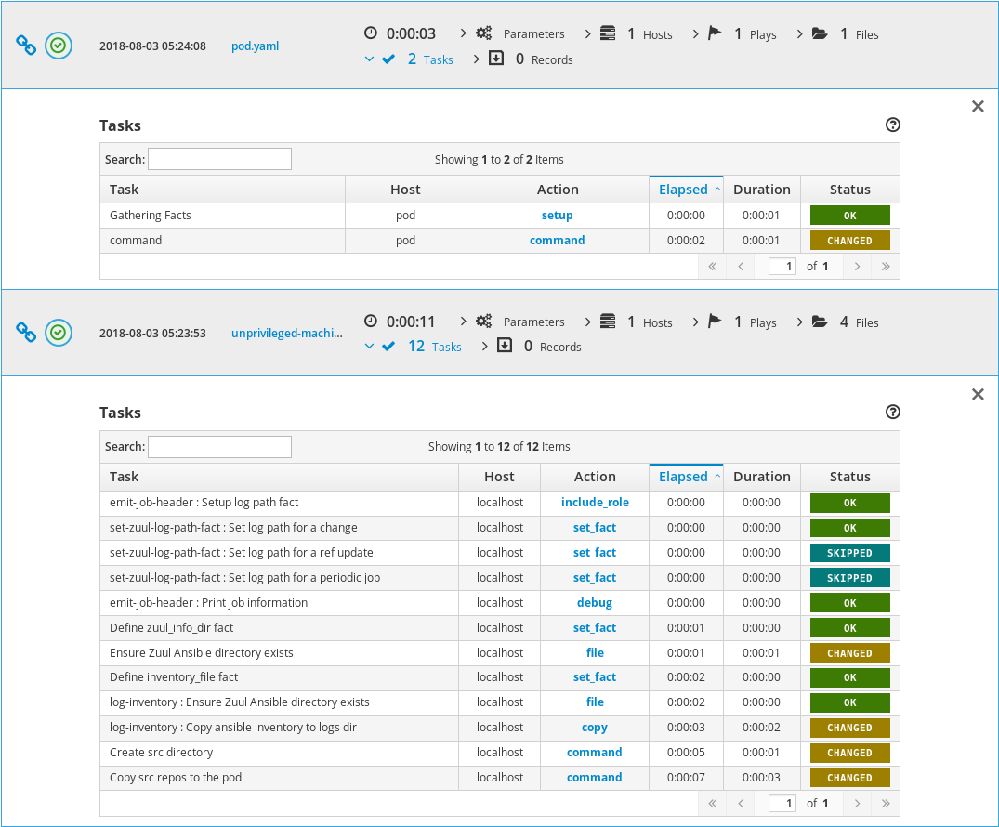Click the copy action link

pos(595,728)
